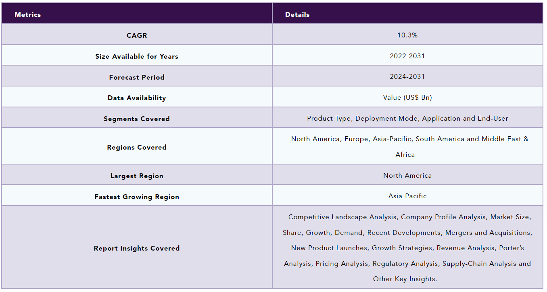
Task: Select the Data Availability label
Action: click(137, 98)
